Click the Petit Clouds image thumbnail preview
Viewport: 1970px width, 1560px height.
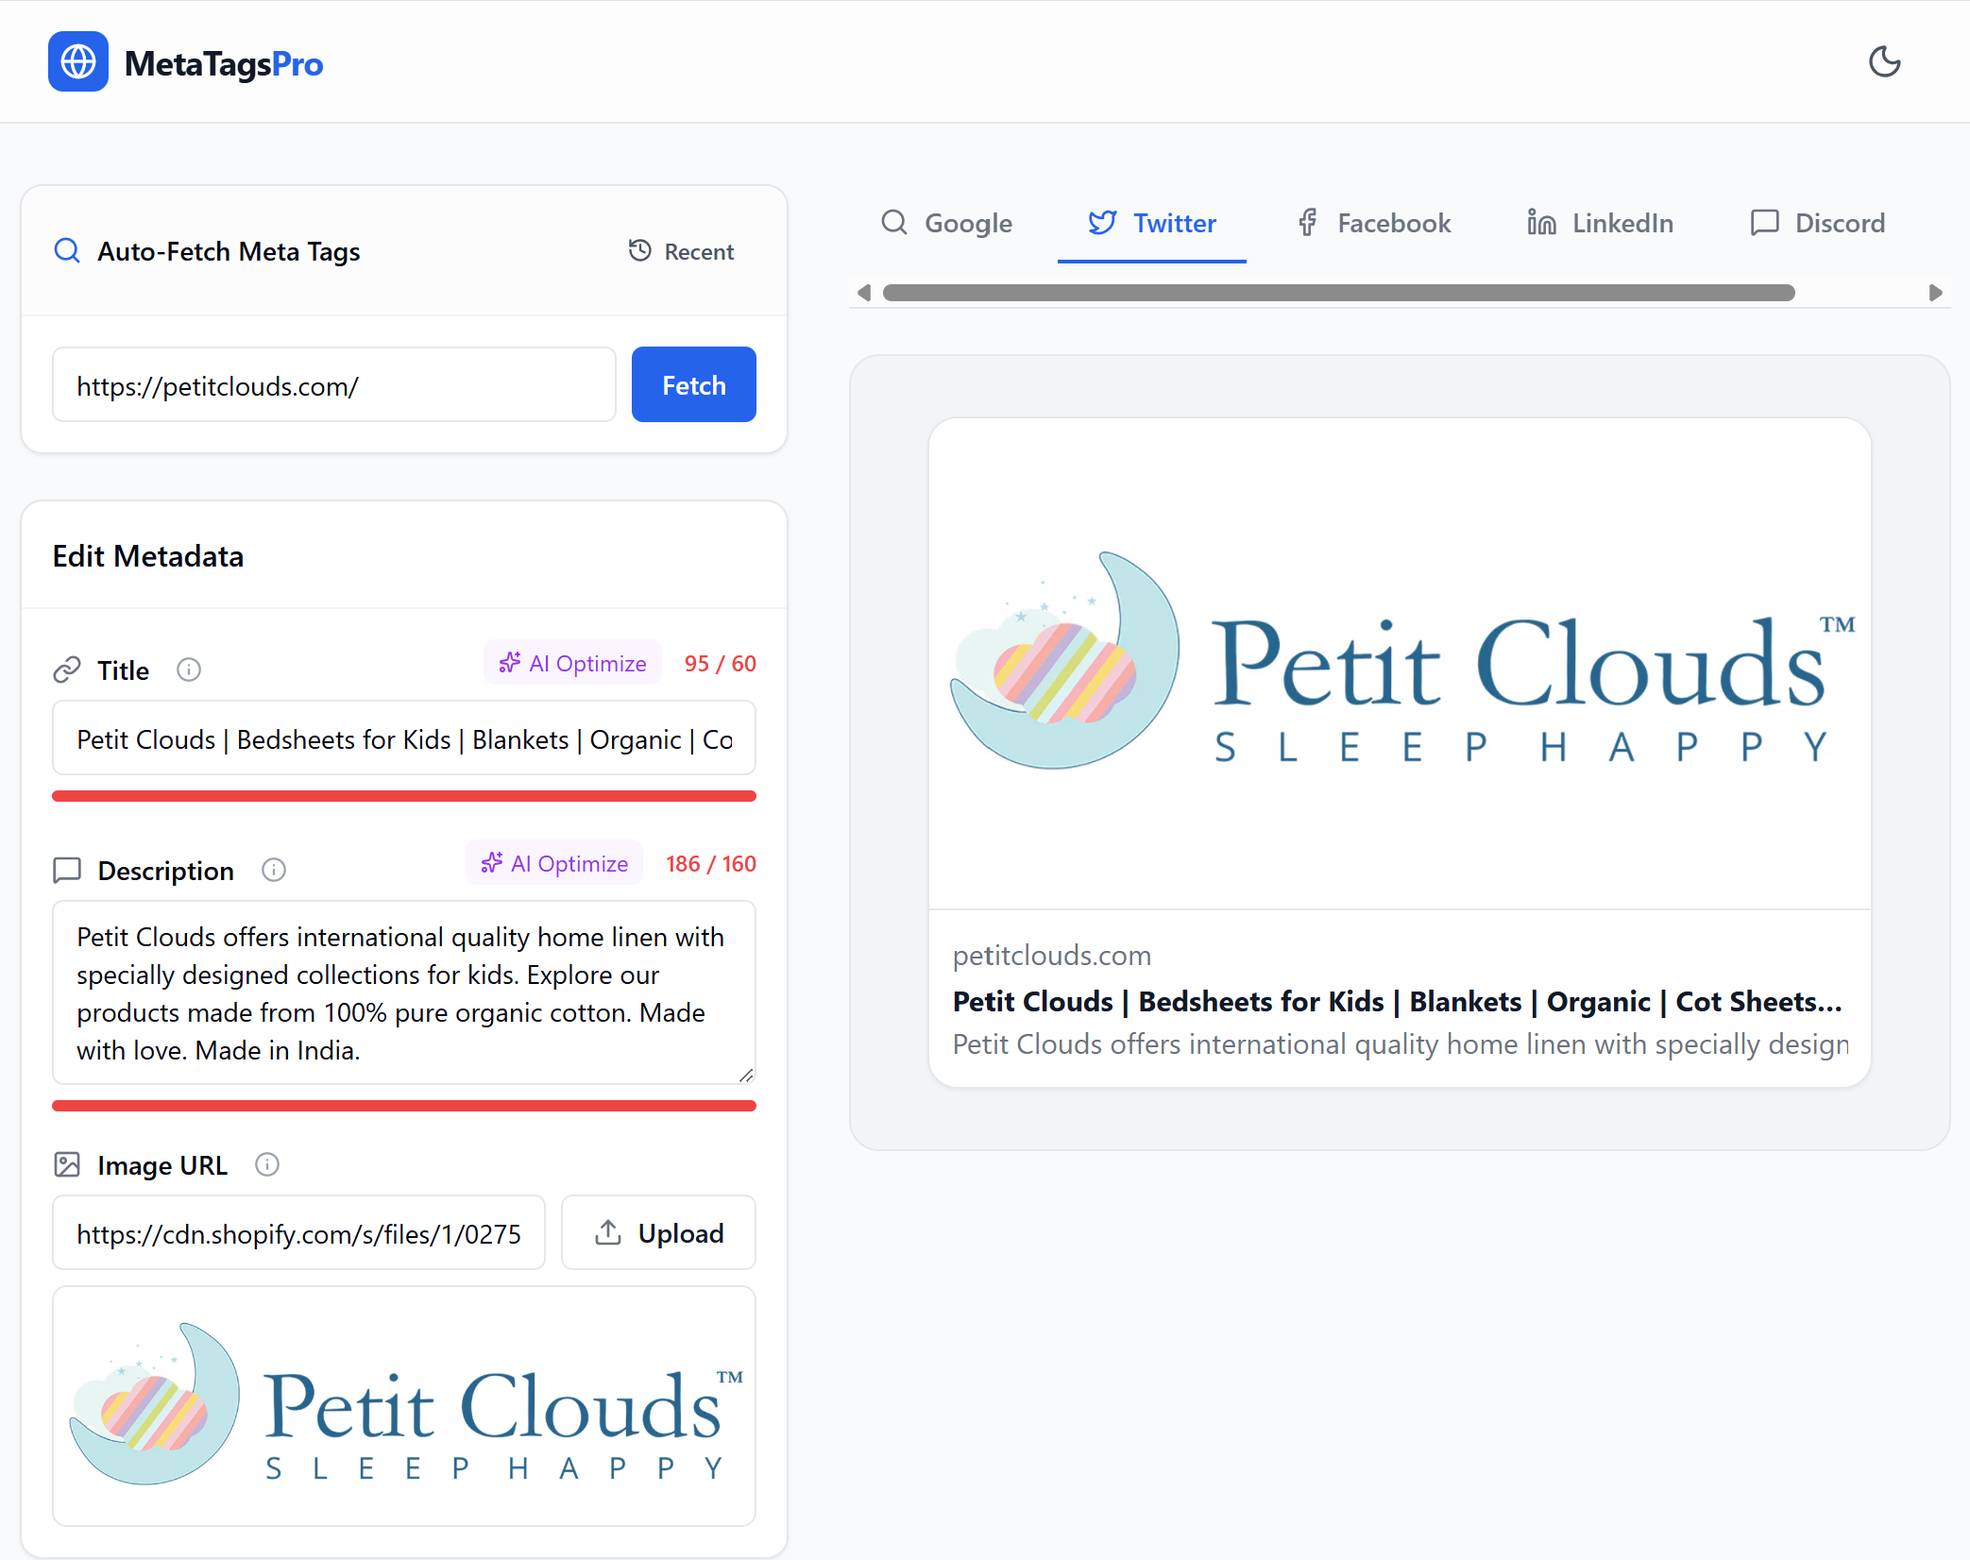point(404,1406)
